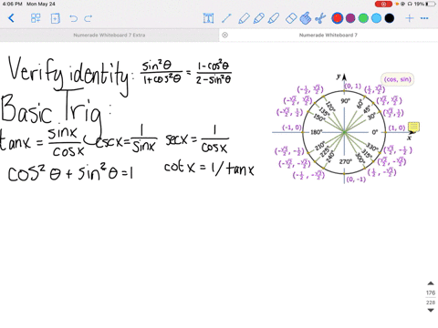
Task: Tap the 90° label on the unit circle
Action: coord(345,101)
